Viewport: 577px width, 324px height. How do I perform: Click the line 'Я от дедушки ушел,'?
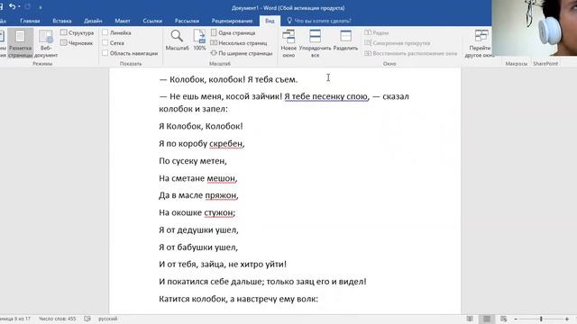point(198,230)
